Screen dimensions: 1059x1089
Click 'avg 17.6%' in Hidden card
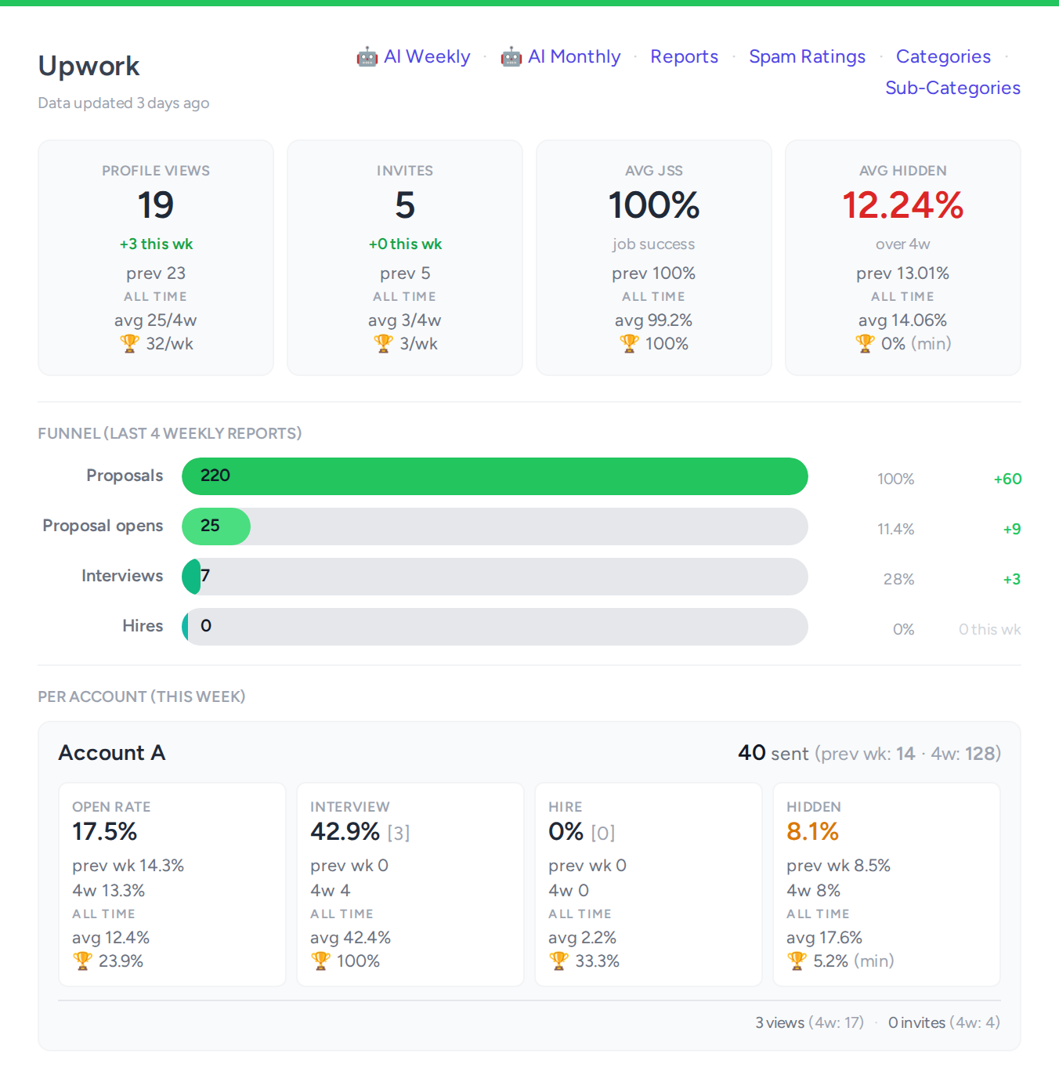[825, 938]
